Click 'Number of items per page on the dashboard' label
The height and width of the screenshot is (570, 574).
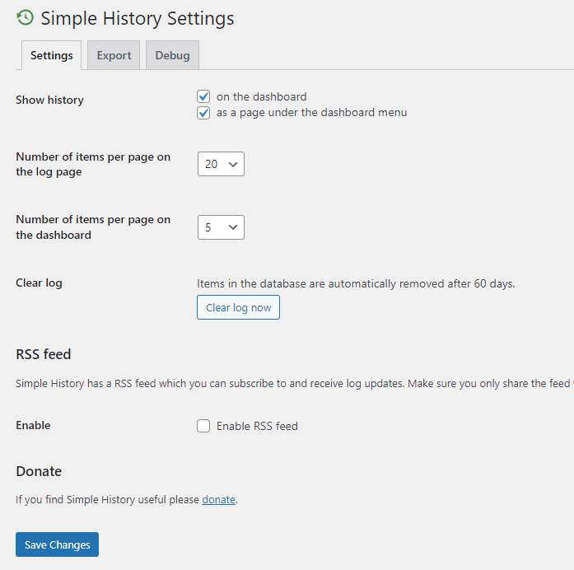coord(93,227)
